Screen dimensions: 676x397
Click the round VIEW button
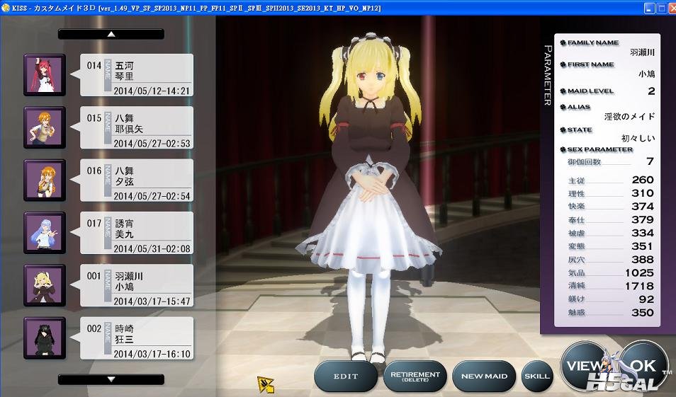584,366
